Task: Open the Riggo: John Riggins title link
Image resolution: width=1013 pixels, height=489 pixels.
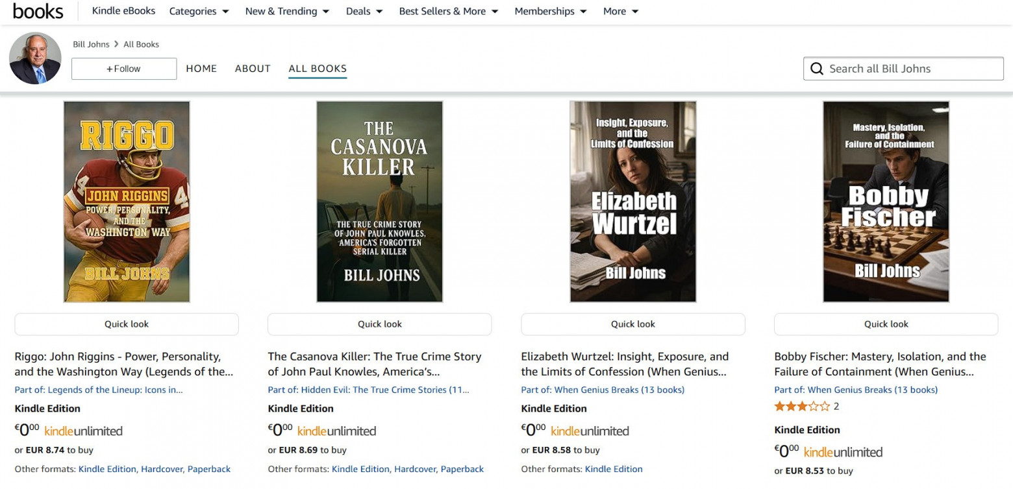Action: (124, 364)
